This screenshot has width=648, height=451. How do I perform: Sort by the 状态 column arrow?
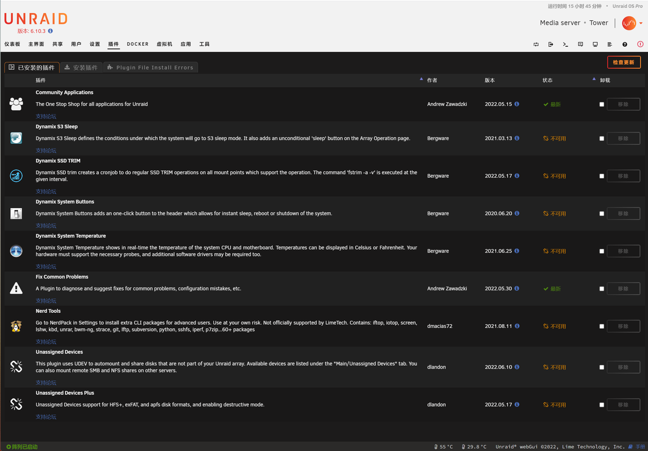[594, 78]
